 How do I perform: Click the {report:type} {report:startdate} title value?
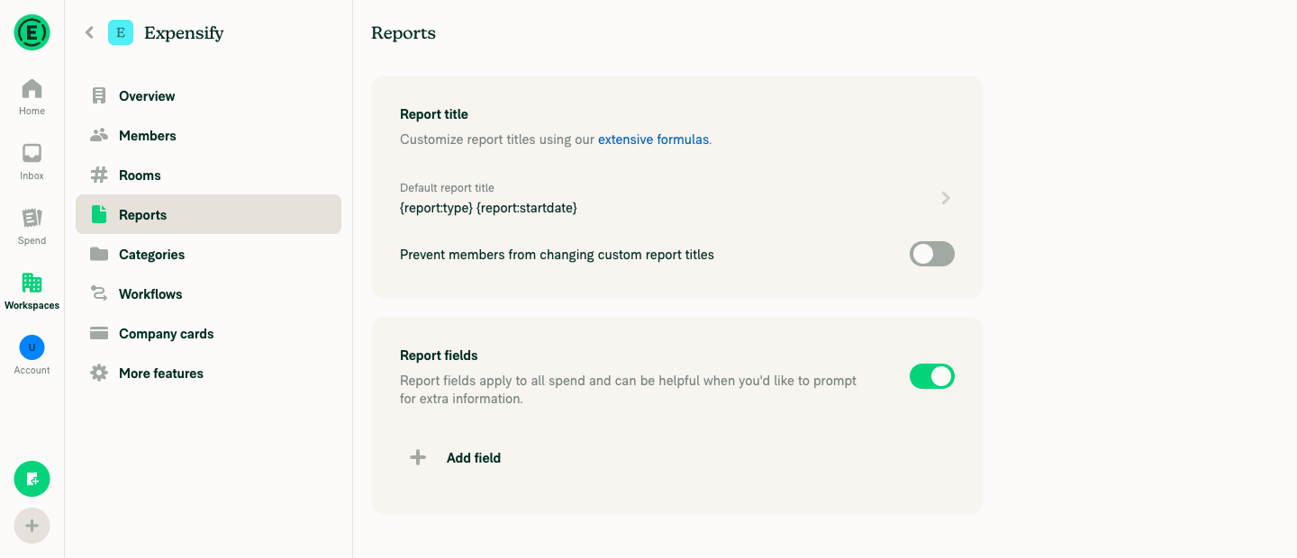click(488, 208)
